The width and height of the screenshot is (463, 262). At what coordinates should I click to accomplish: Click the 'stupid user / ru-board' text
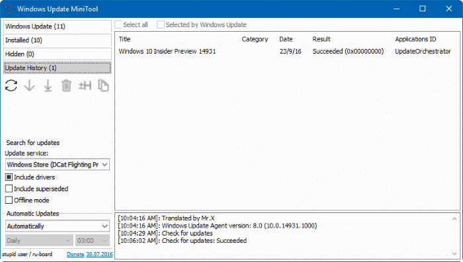coord(27,254)
